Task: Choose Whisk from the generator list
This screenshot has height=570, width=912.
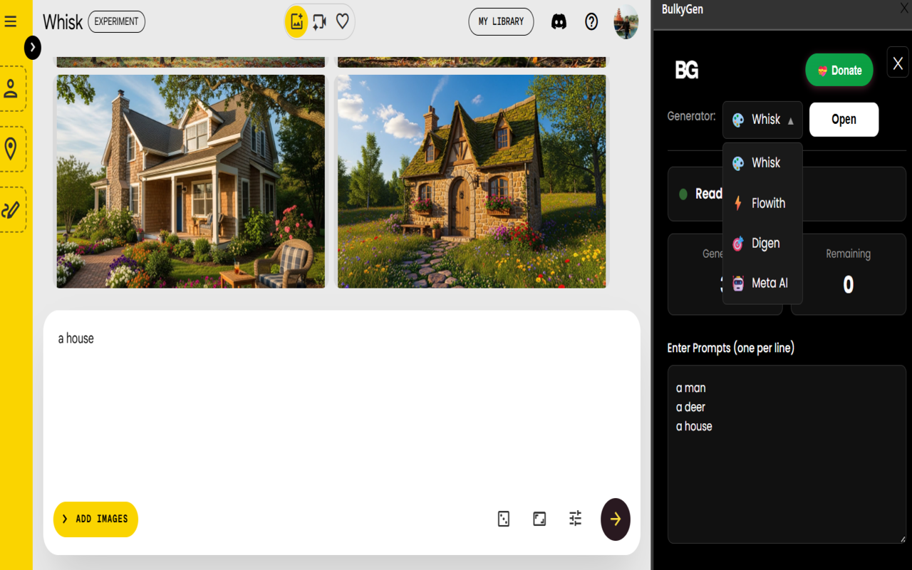Action: point(762,163)
